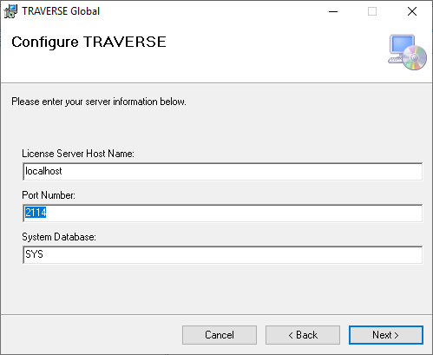Select the System Database input box
The width and height of the screenshot is (433, 355).
[x=223, y=255]
